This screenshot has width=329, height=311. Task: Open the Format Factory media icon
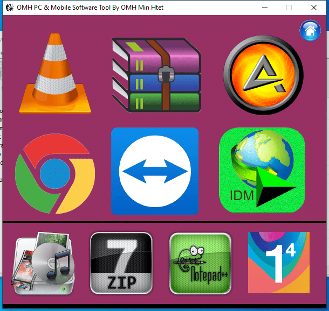click(x=43, y=263)
